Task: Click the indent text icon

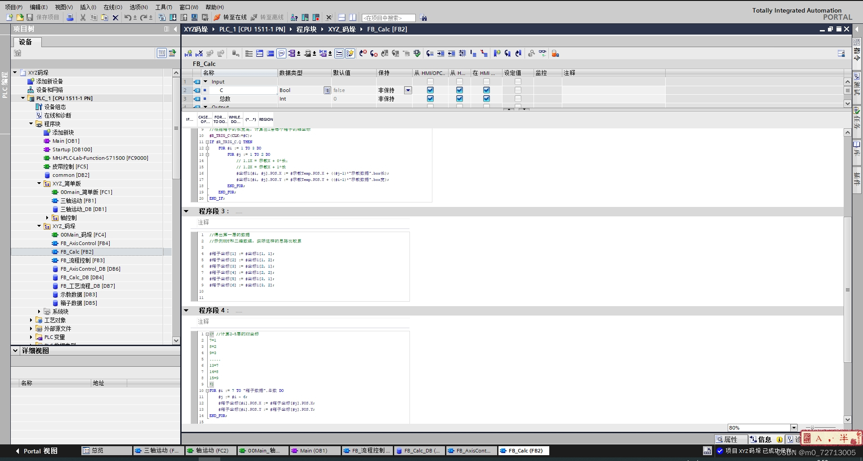Action: [x=440, y=53]
